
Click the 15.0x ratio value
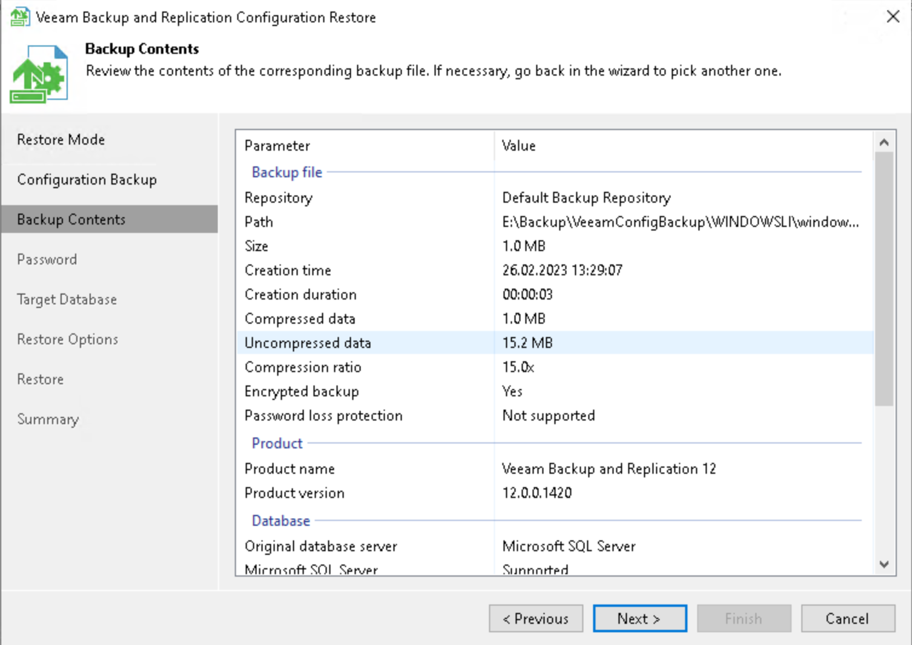(x=518, y=367)
